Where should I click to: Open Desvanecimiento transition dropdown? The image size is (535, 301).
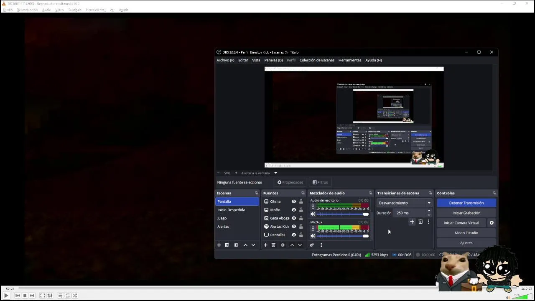click(404, 203)
